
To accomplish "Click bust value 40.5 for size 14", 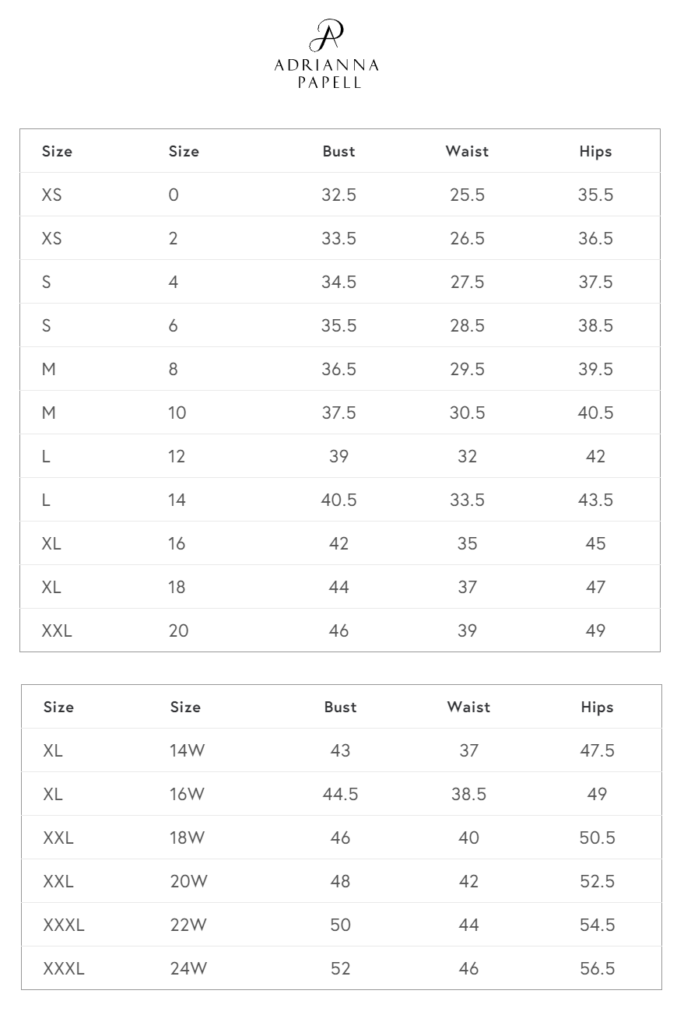I will [338, 500].
